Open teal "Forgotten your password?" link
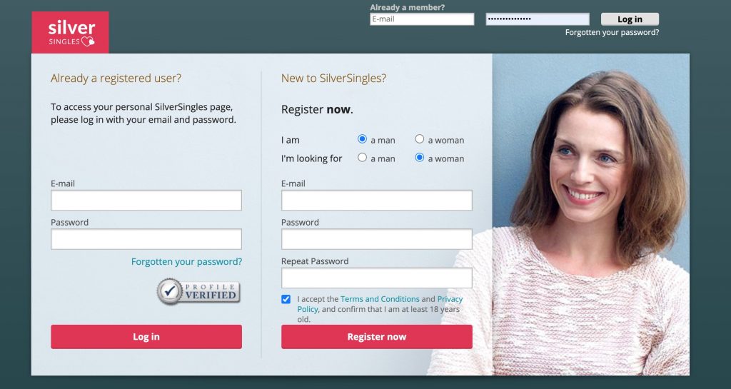The height and width of the screenshot is (389, 731). click(x=186, y=261)
